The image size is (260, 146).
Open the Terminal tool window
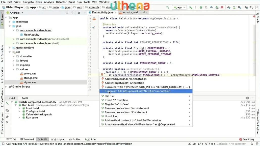pyautogui.click(x=27, y=139)
